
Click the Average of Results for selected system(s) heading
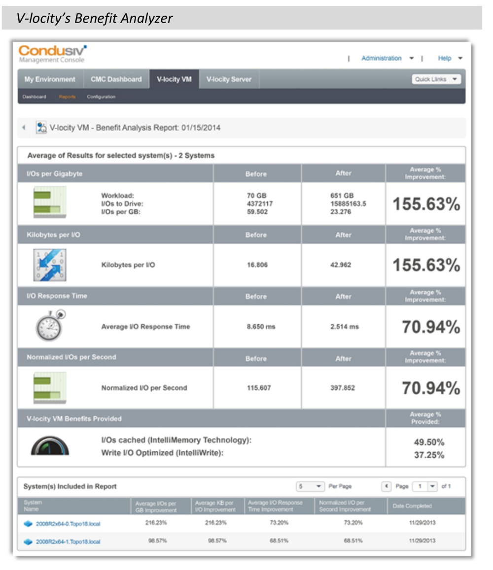tap(121, 156)
